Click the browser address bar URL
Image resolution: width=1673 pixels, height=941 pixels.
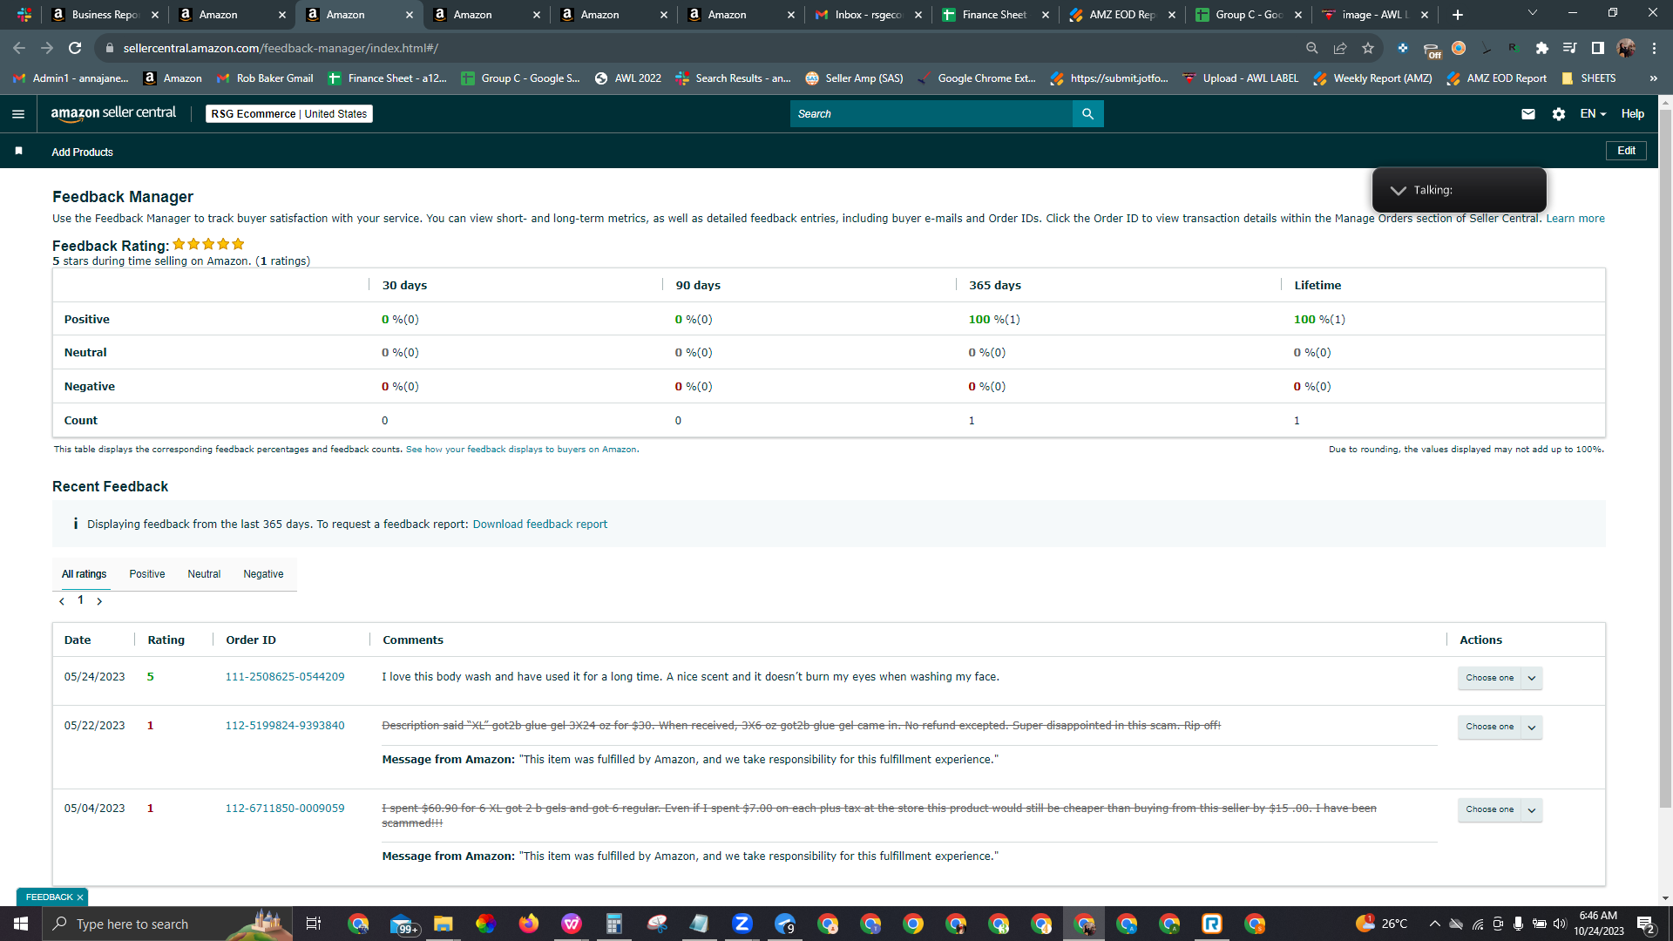point(281,48)
